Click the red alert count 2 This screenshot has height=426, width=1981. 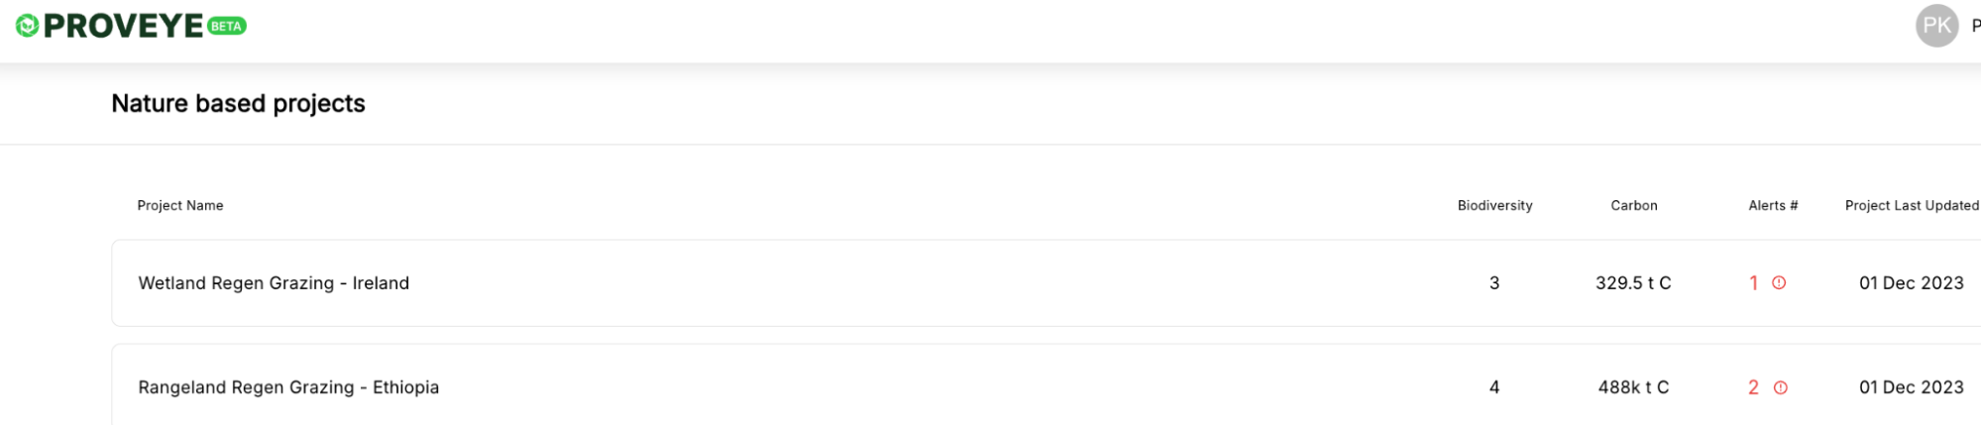point(1753,387)
